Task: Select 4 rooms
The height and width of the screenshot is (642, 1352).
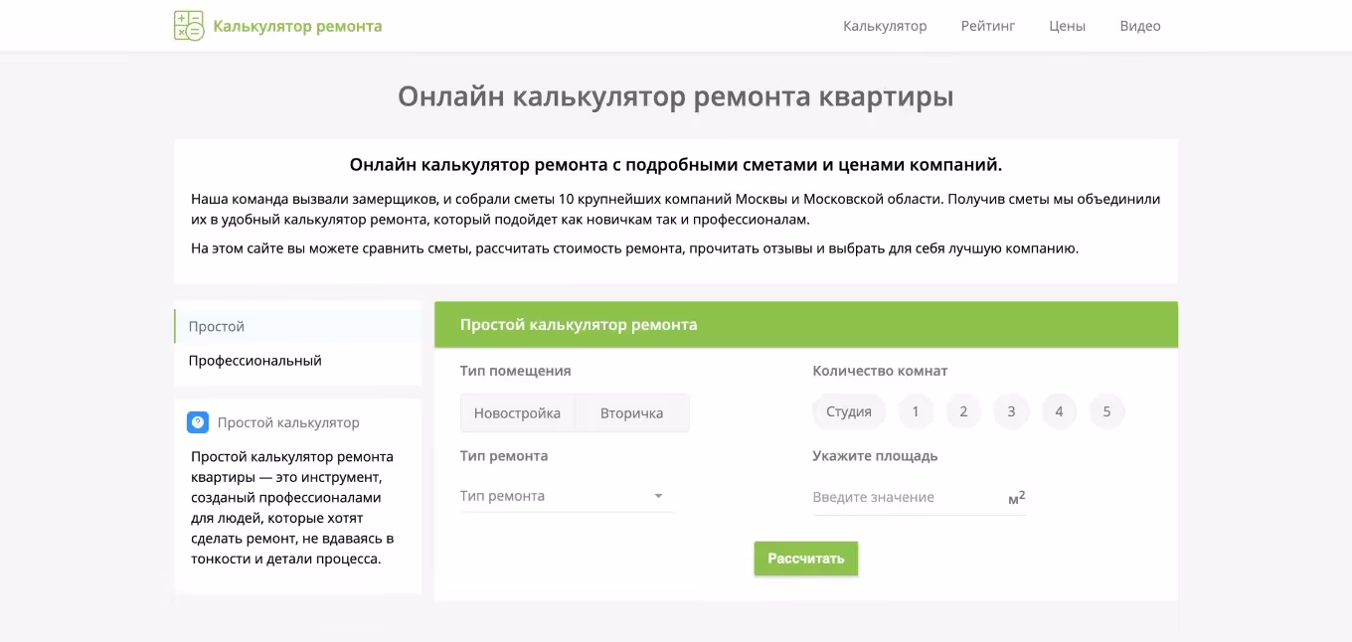Action: point(1059,411)
